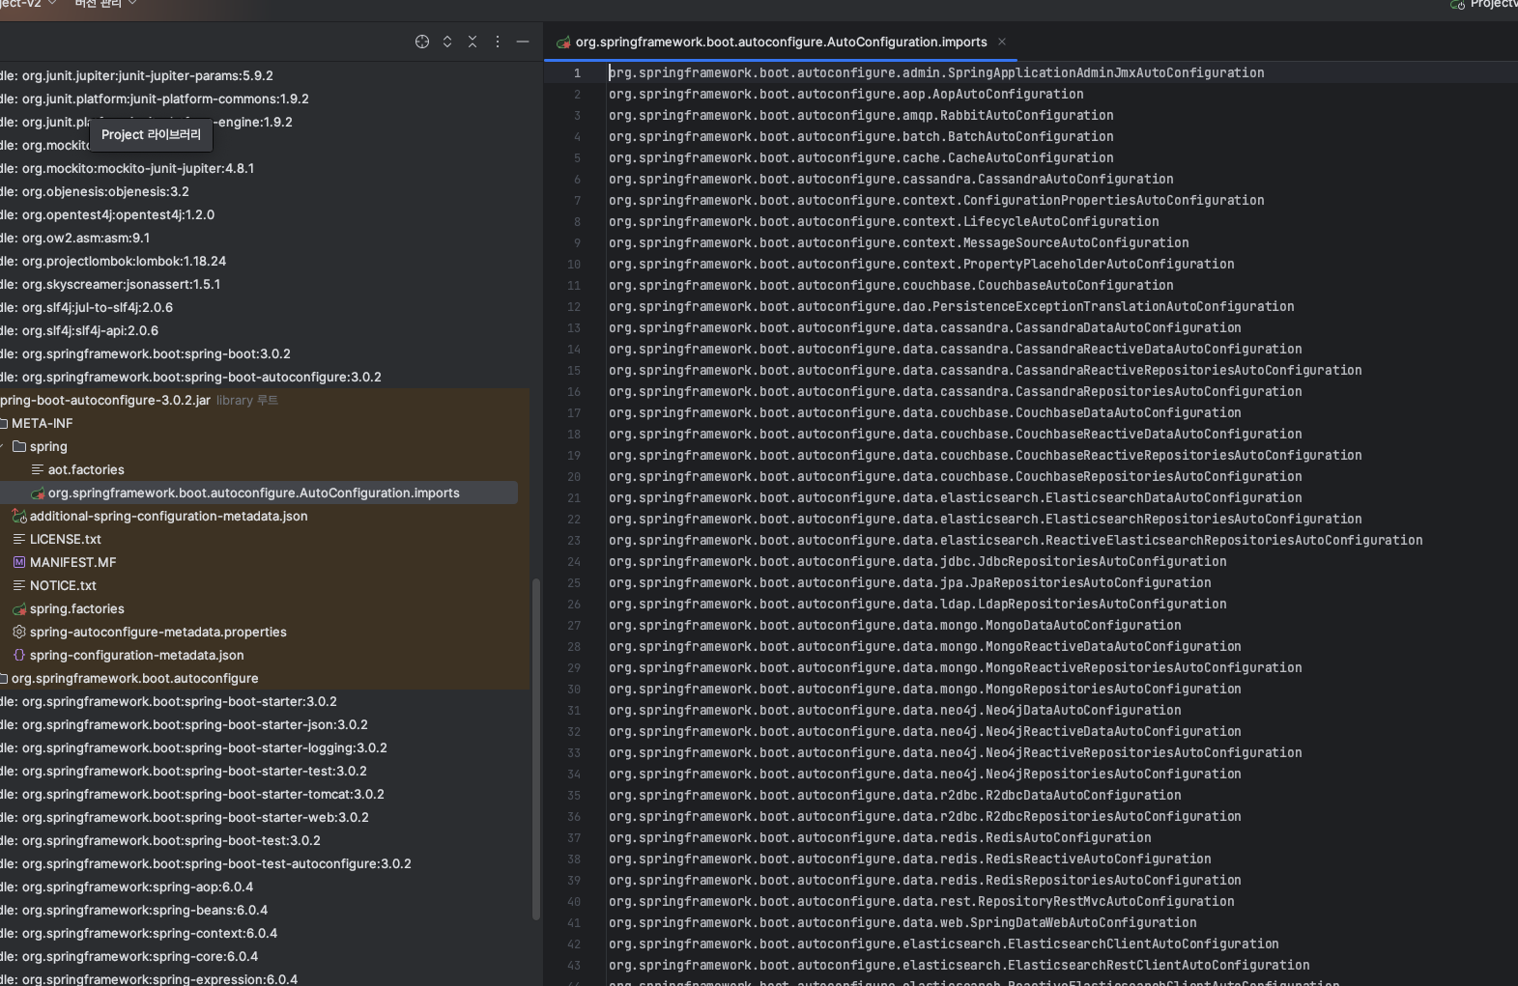Click line number 27 in the gutter
This screenshot has width=1518, height=986.
click(x=574, y=625)
